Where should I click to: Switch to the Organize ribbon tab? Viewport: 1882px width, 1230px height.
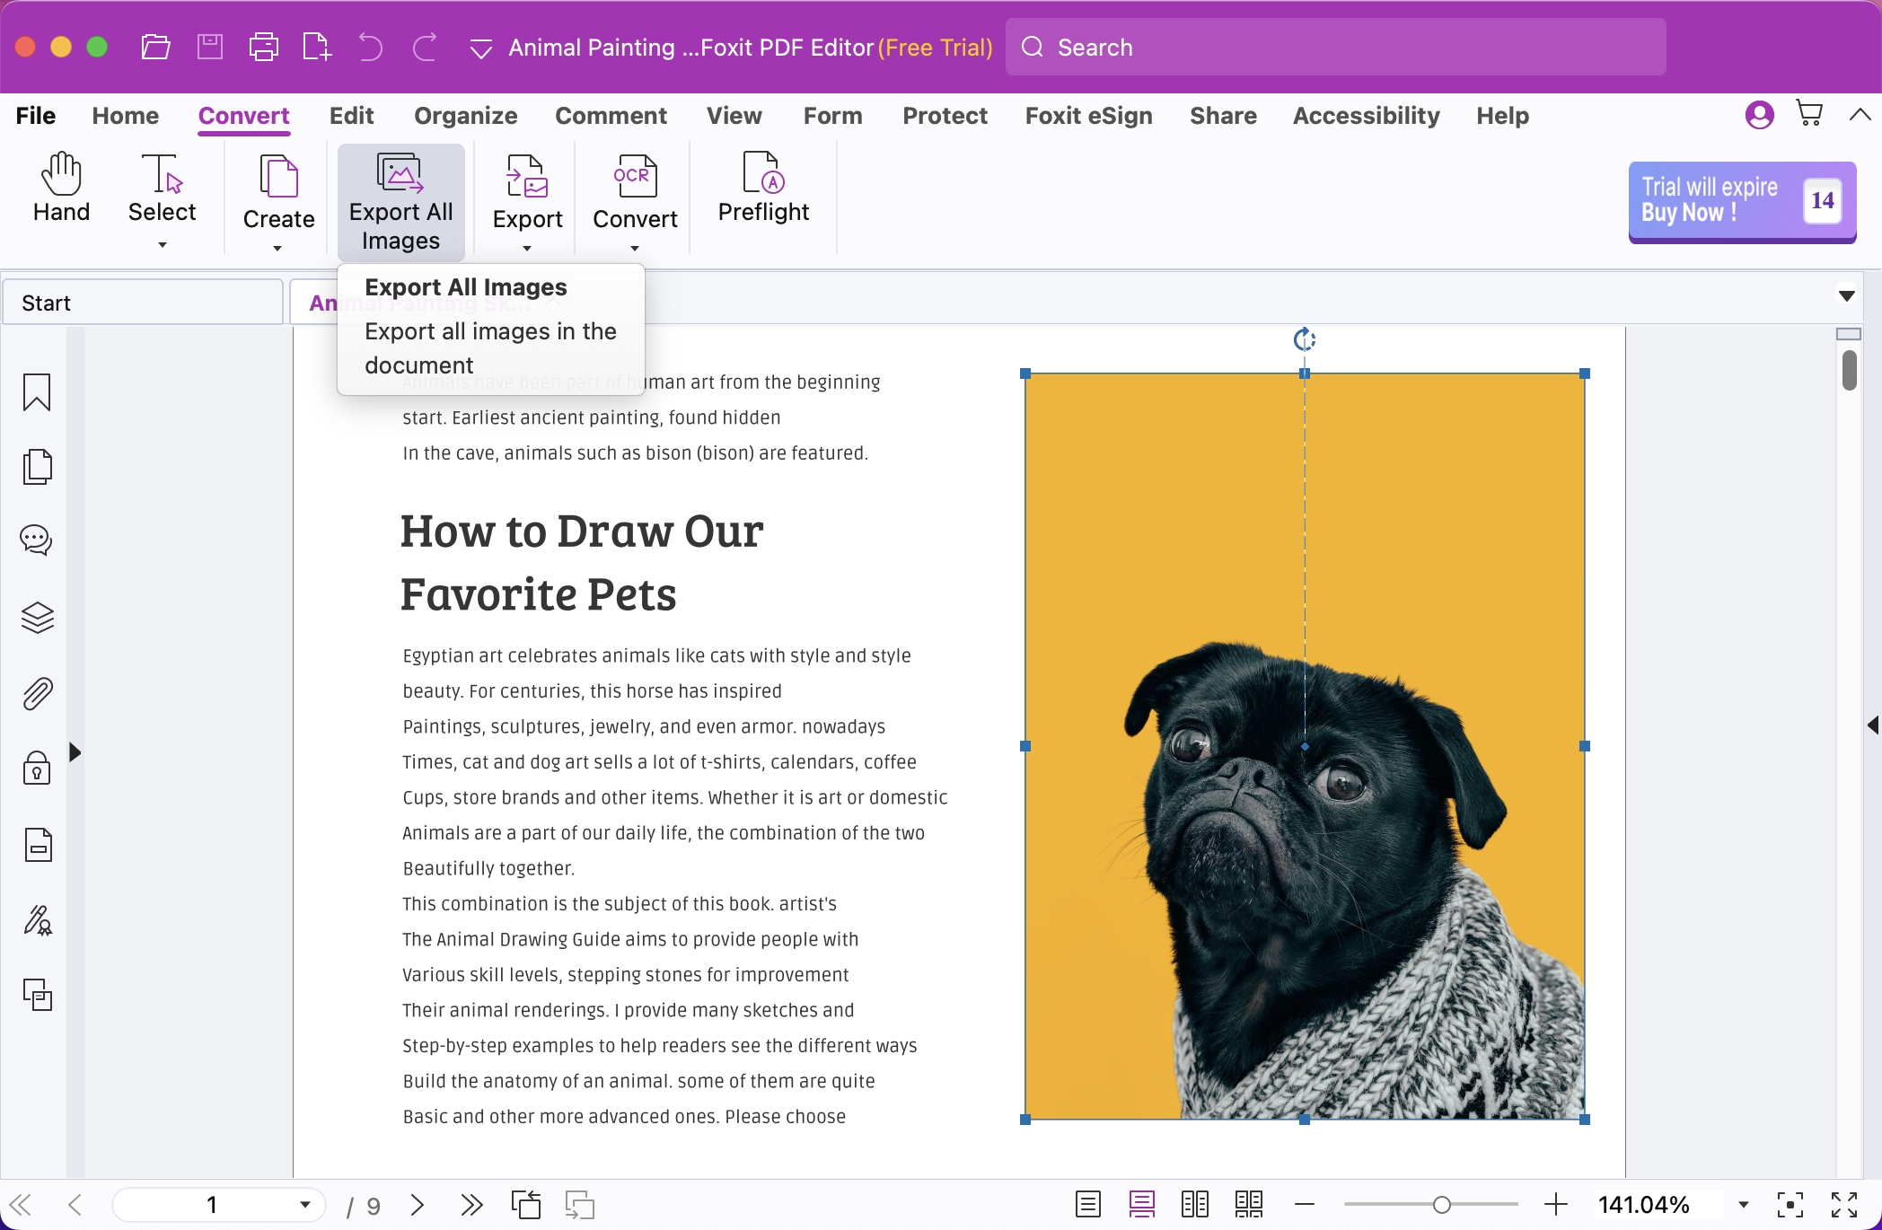click(465, 115)
